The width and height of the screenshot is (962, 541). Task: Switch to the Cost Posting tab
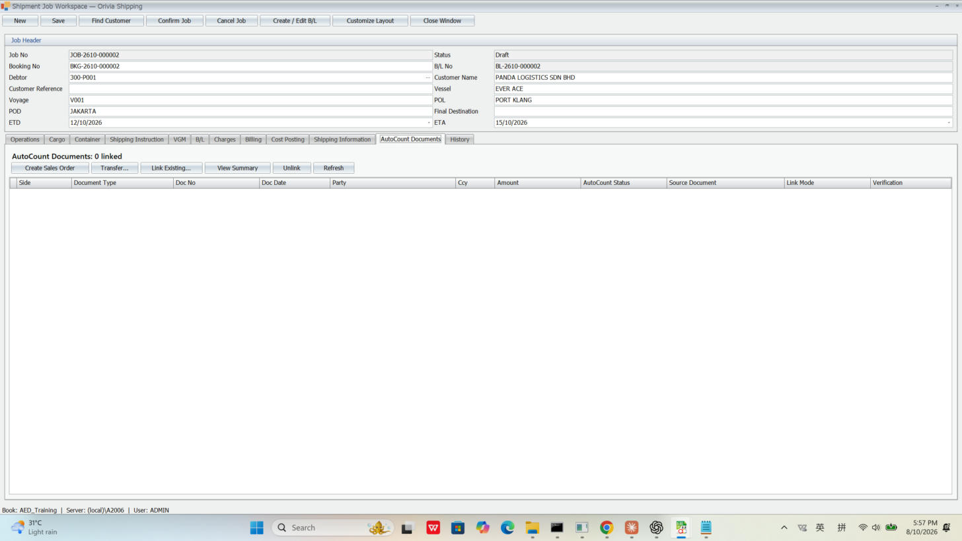[287, 139]
